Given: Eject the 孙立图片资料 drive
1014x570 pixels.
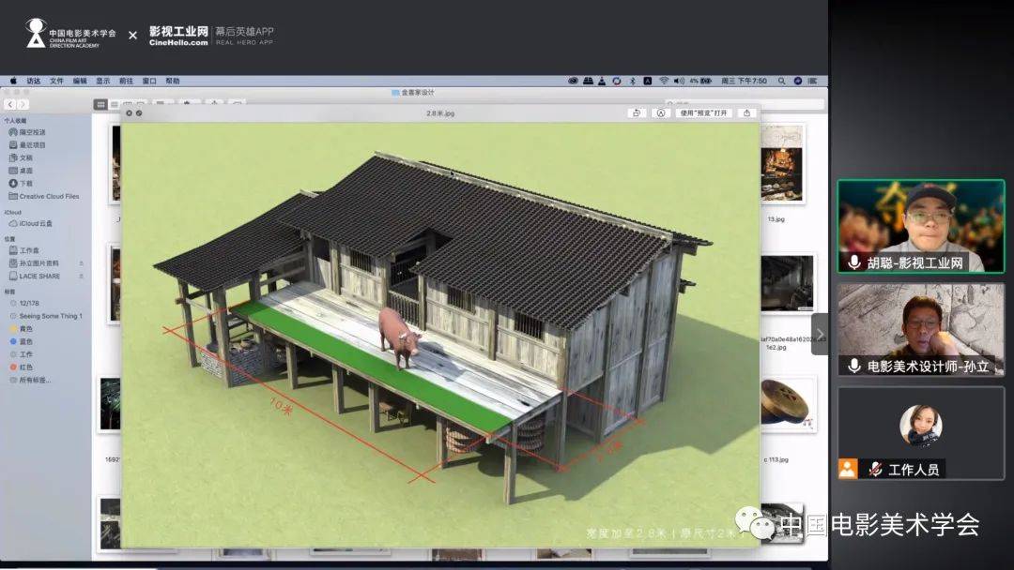Looking at the screenshot, I should tap(82, 263).
